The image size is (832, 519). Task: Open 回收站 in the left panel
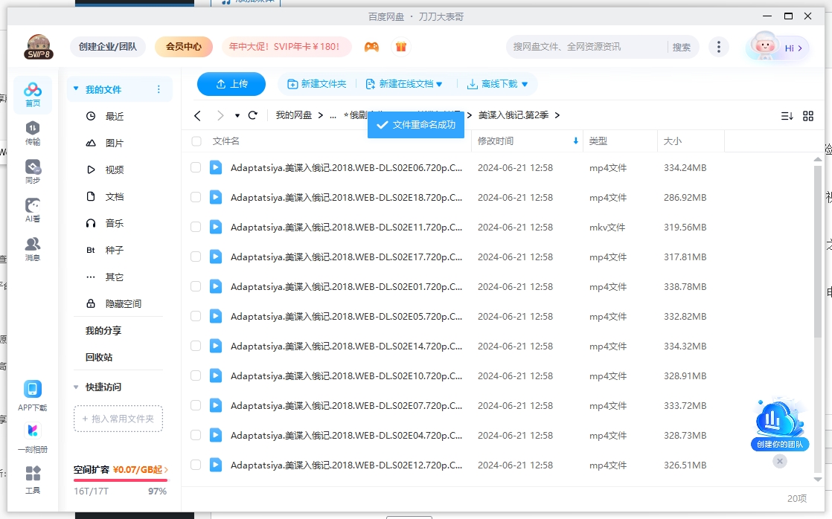pyautogui.click(x=99, y=358)
